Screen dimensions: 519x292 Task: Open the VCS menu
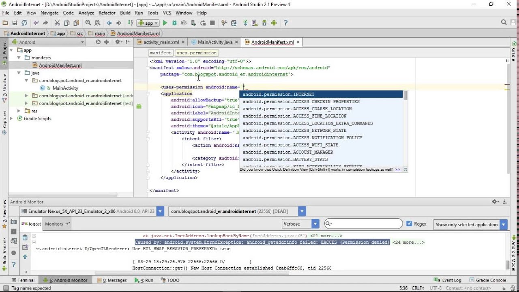[167, 13]
